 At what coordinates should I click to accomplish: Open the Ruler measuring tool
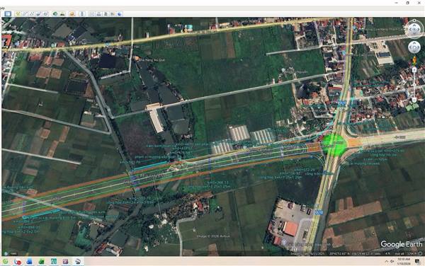pyautogui.click(x=82, y=14)
